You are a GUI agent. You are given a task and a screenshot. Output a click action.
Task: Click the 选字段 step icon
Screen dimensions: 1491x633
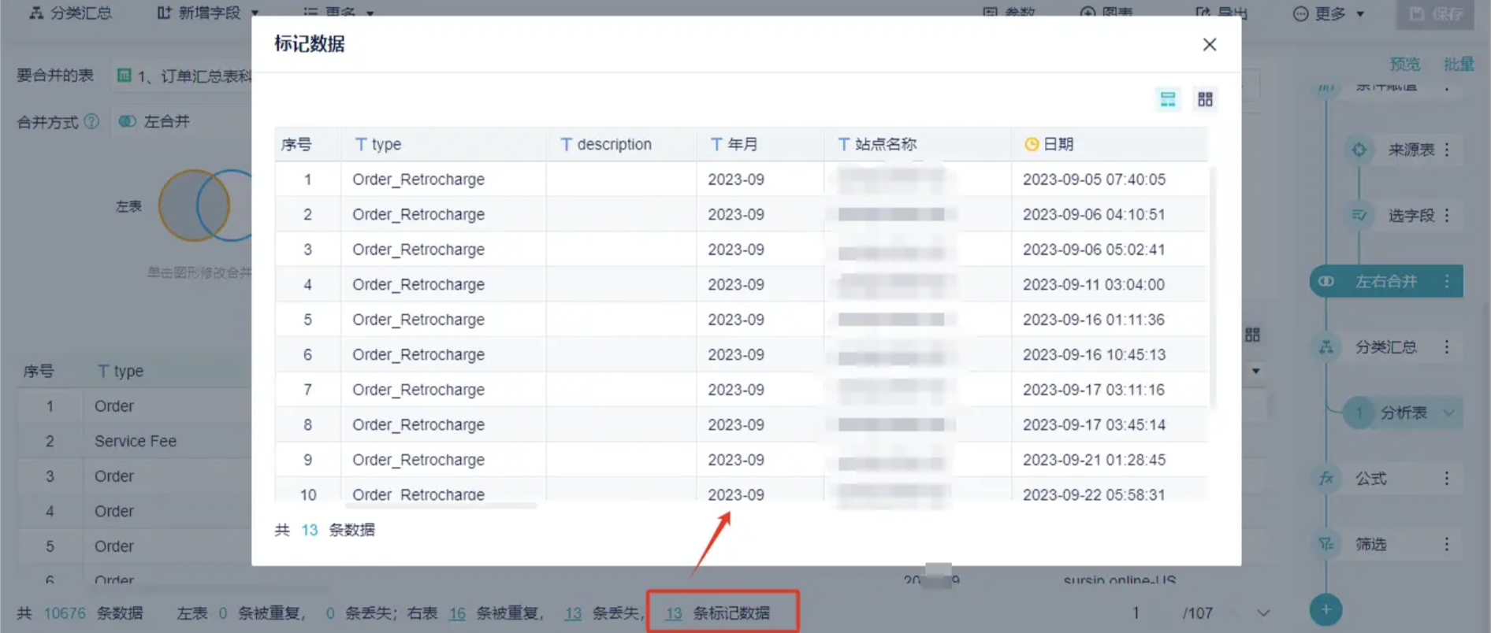pyautogui.click(x=1359, y=216)
